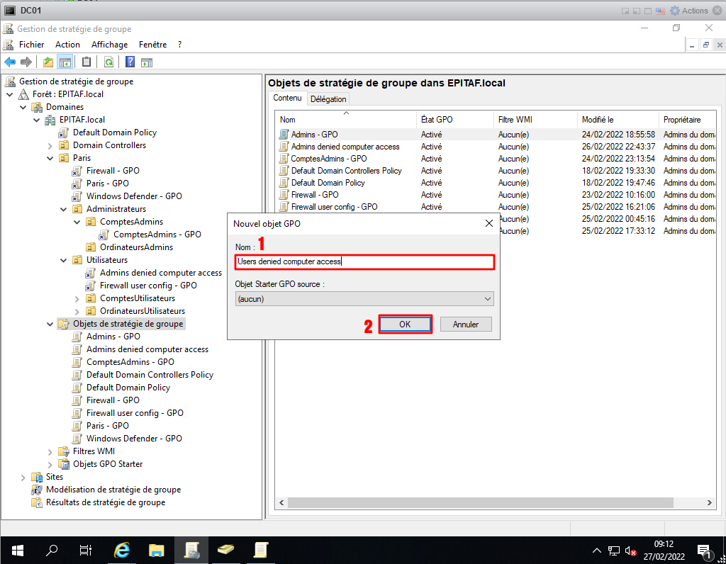Image resolution: width=726 pixels, height=564 pixels.
Task: Toggle the show/hide console tree icon
Action: (x=65, y=62)
